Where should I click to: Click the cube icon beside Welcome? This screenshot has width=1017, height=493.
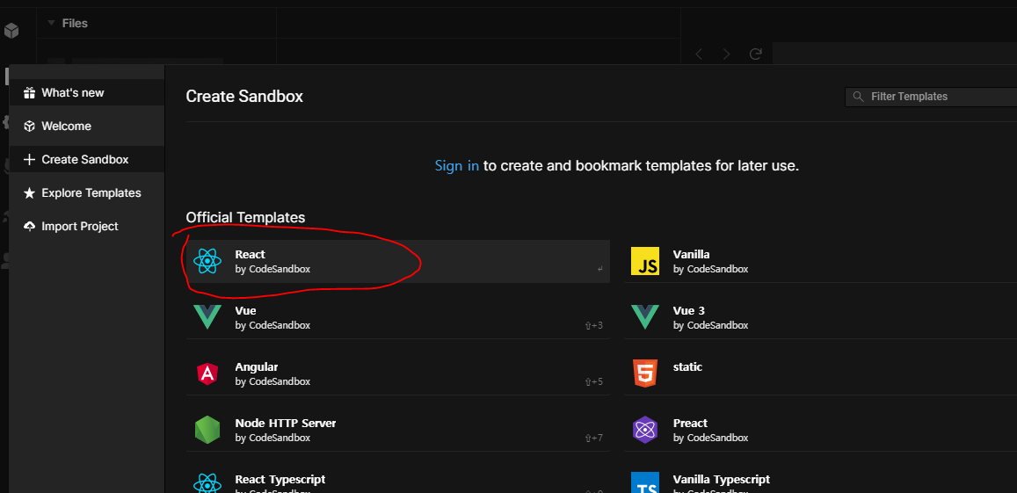pos(29,126)
